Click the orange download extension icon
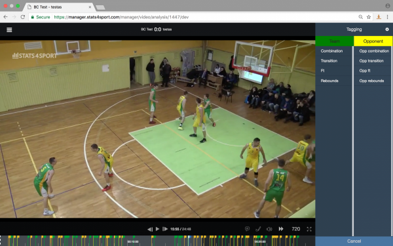Image resolution: width=393 pixels, height=246 pixels. click(x=379, y=17)
